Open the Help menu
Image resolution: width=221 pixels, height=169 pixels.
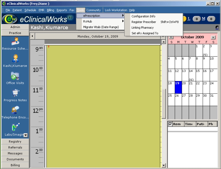(x=132, y=10)
